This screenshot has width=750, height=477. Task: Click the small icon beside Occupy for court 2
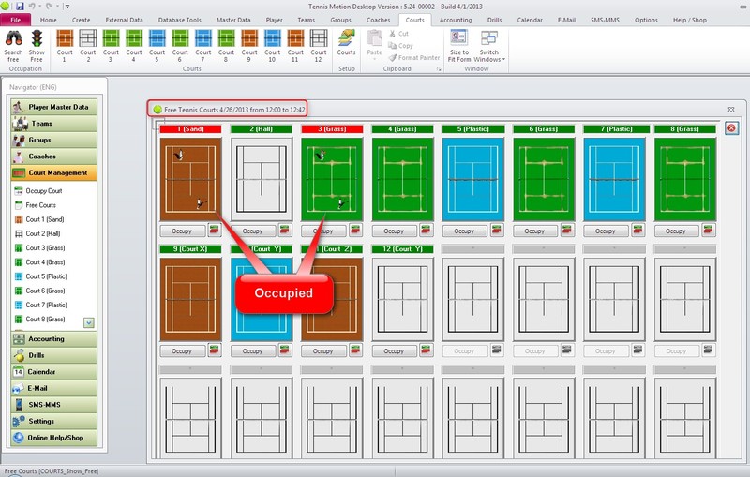click(286, 229)
